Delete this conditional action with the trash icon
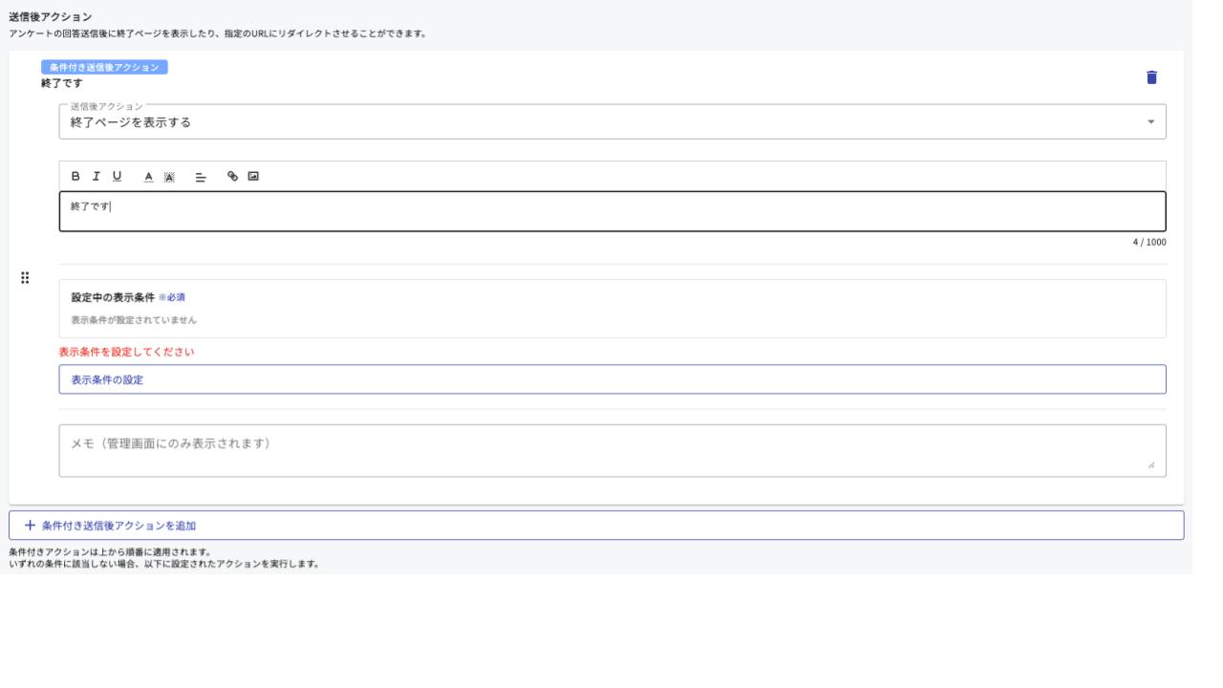The height and width of the screenshot is (688, 1223). coord(1151,77)
